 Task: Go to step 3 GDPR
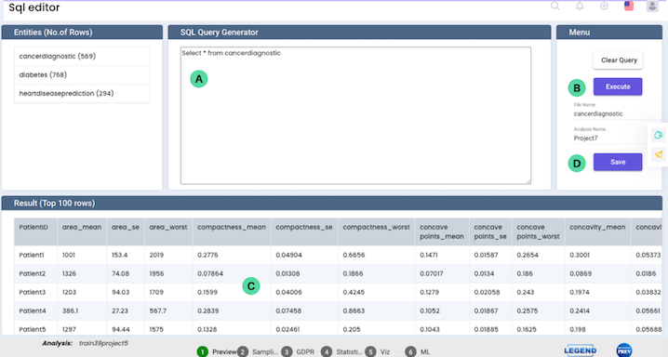[298, 352]
